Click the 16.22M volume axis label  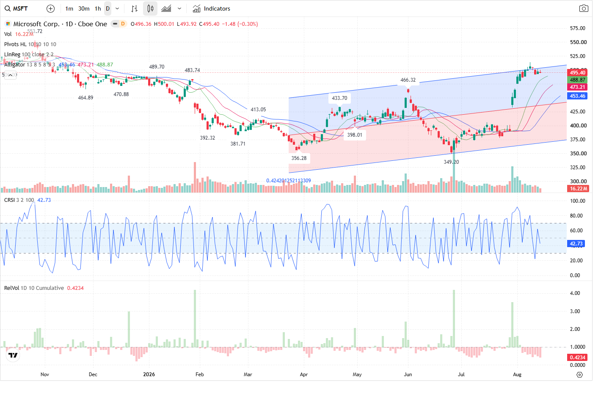(578, 189)
